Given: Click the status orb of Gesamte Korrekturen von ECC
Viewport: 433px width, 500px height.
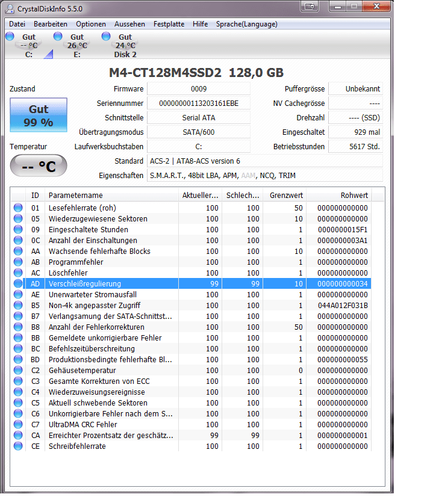Looking at the screenshot, I should coord(18,381).
